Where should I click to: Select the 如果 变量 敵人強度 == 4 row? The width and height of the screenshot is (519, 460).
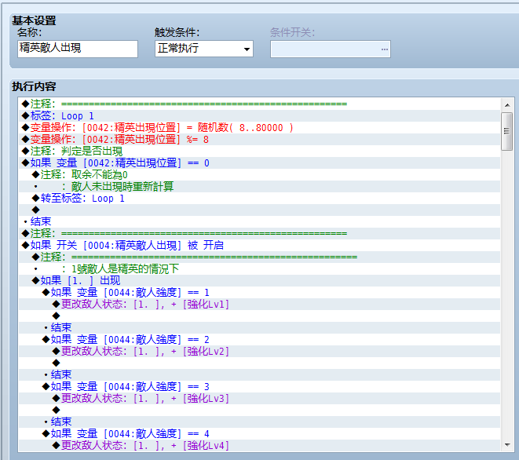tap(259, 433)
